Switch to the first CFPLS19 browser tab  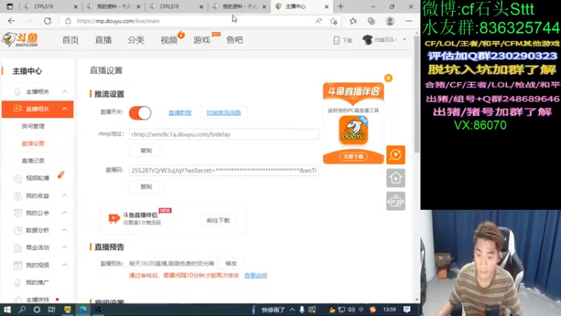50,6
